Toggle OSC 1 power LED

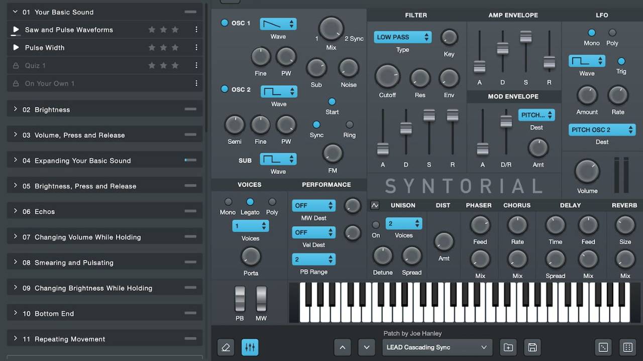pos(225,23)
